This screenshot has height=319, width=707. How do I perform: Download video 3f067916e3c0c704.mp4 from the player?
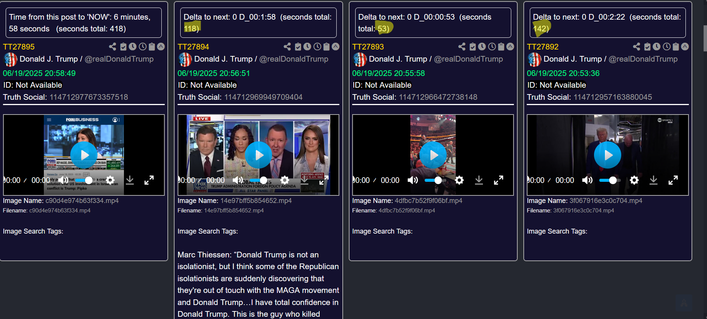[x=654, y=180]
